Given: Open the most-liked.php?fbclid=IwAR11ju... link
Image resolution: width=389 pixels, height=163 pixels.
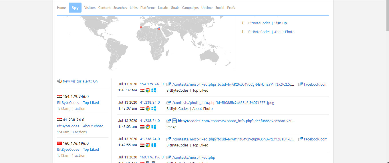Looking at the screenshot, I should tap(233, 139).
